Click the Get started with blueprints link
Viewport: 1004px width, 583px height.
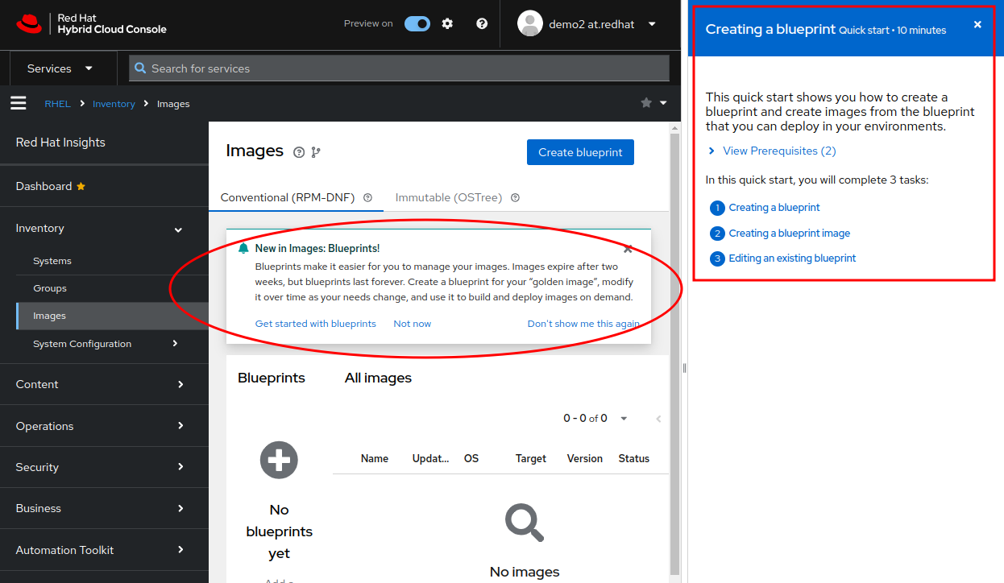coord(315,324)
